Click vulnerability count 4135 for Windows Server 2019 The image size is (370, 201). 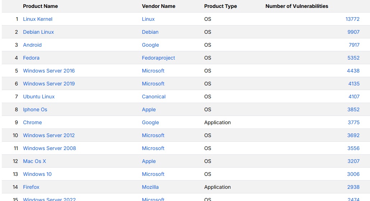353,84
